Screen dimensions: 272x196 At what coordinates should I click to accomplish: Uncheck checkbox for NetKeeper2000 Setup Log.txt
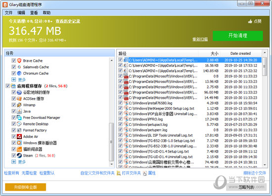[x=120, y=108]
